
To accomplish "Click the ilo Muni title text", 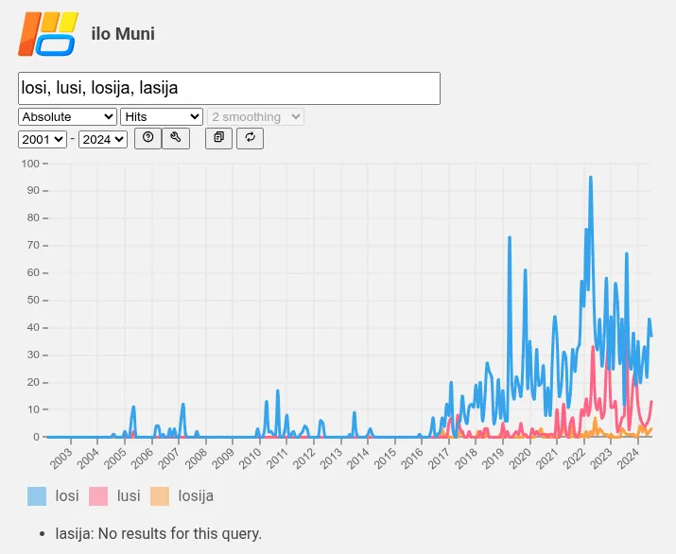I will [123, 34].
